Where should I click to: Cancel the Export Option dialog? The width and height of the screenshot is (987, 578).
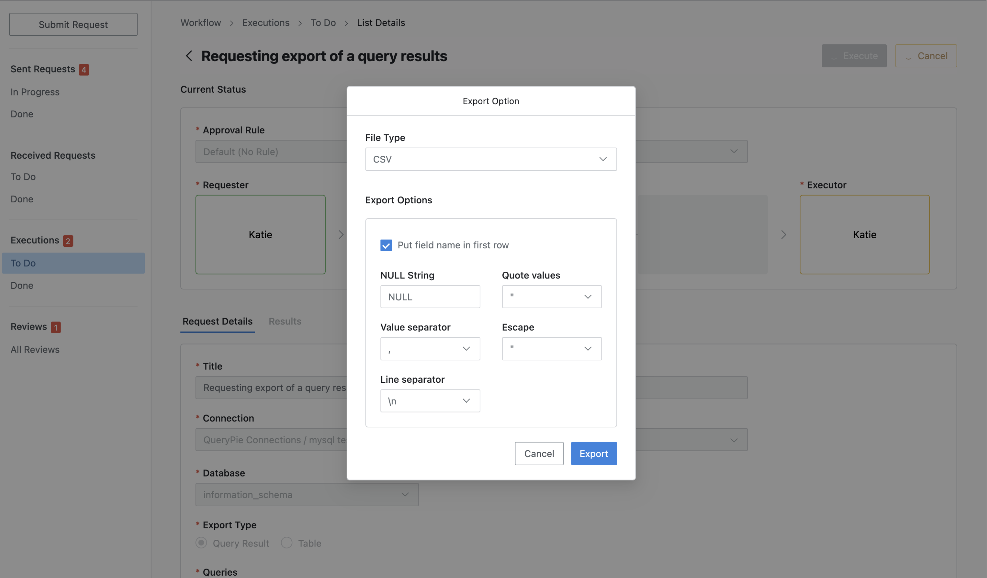click(539, 453)
